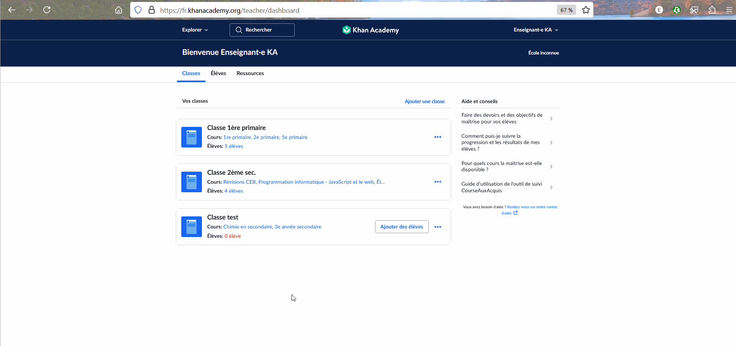This screenshot has height=346, width=736.
Task: Open the Classe 1ère primaire title
Action: pyautogui.click(x=236, y=128)
